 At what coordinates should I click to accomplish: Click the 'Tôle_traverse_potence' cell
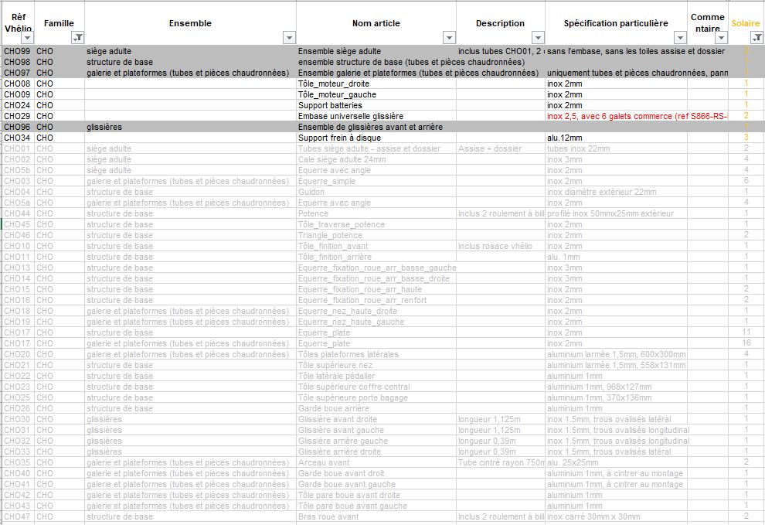tap(376, 224)
